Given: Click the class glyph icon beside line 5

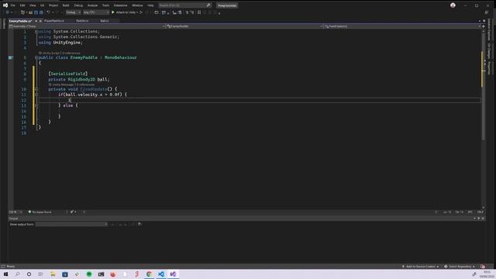Looking at the screenshot, I should pos(10,57).
